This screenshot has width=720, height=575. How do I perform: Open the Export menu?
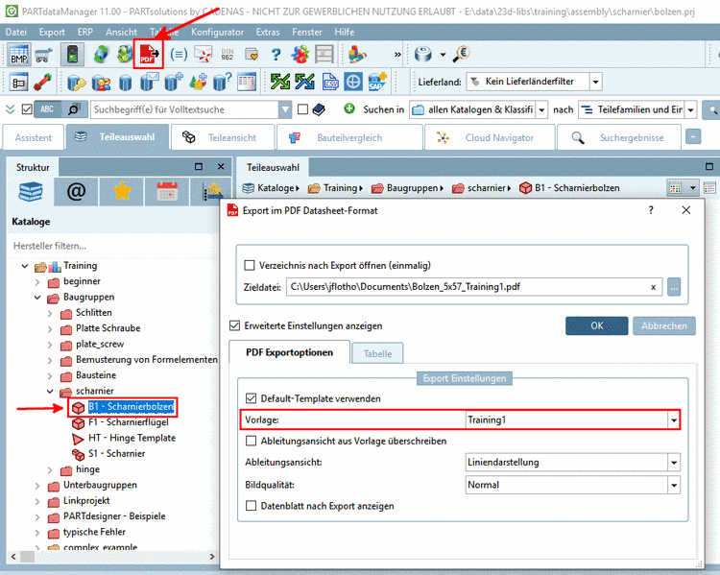pos(52,32)
